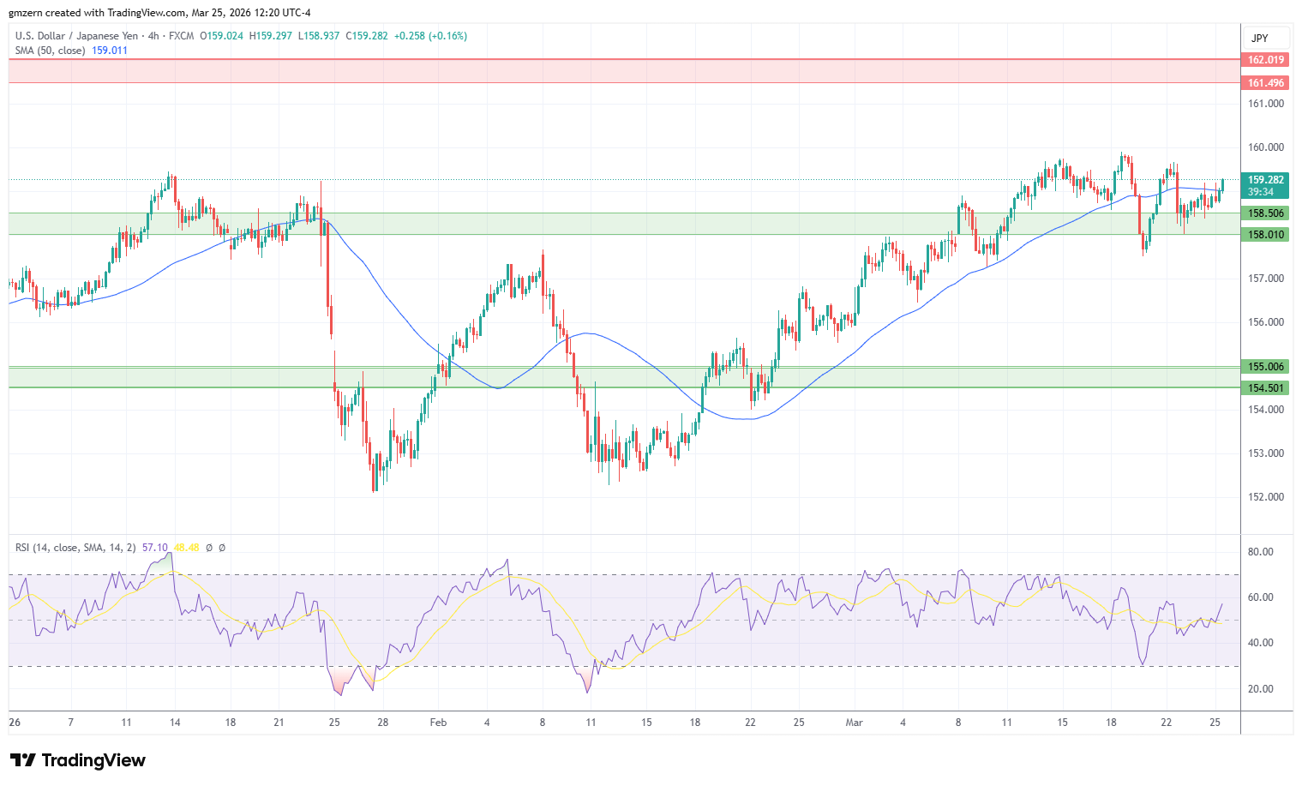Click the 154.501 green price label
This screenshot has height=786, width=1302.
[x=1265, y=388]
